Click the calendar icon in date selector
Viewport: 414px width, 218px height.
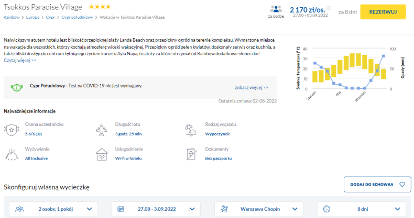click(x=121, y=209)
